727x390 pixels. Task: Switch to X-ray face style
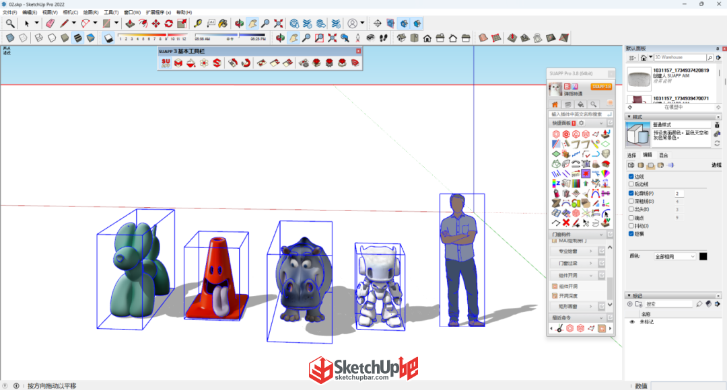tap(10, 38)
